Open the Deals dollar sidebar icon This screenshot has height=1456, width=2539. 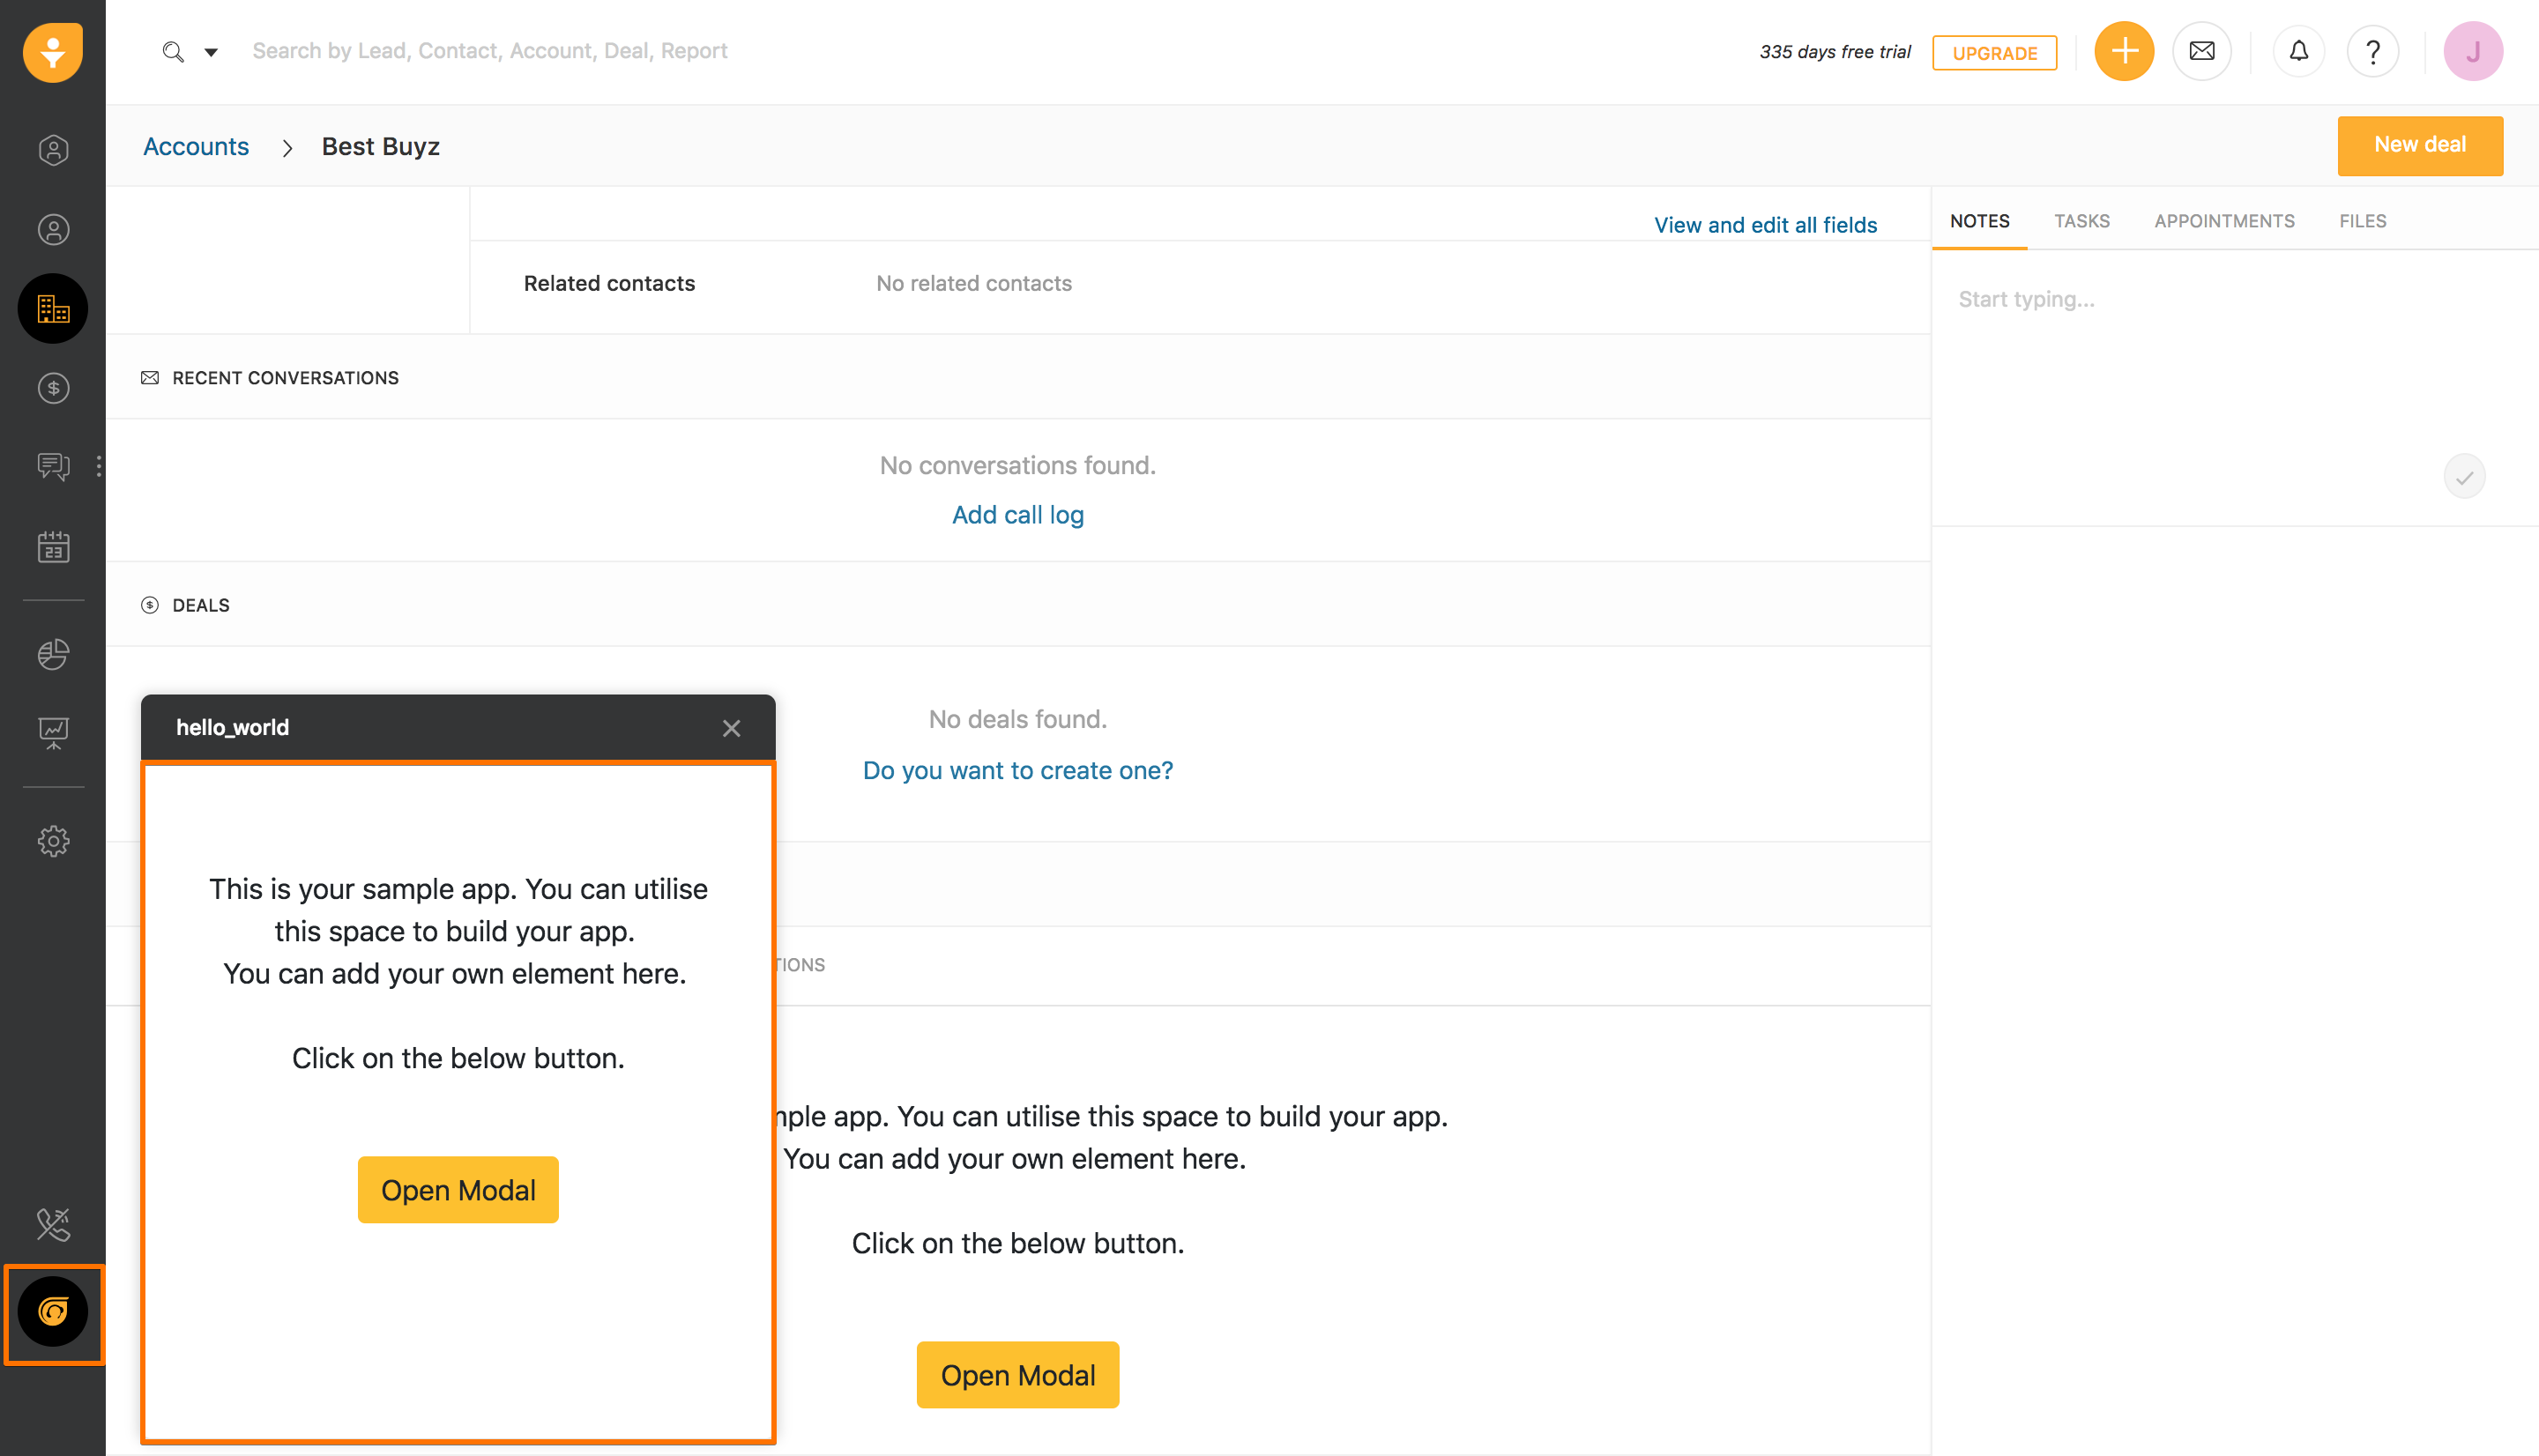click(53, 388)
